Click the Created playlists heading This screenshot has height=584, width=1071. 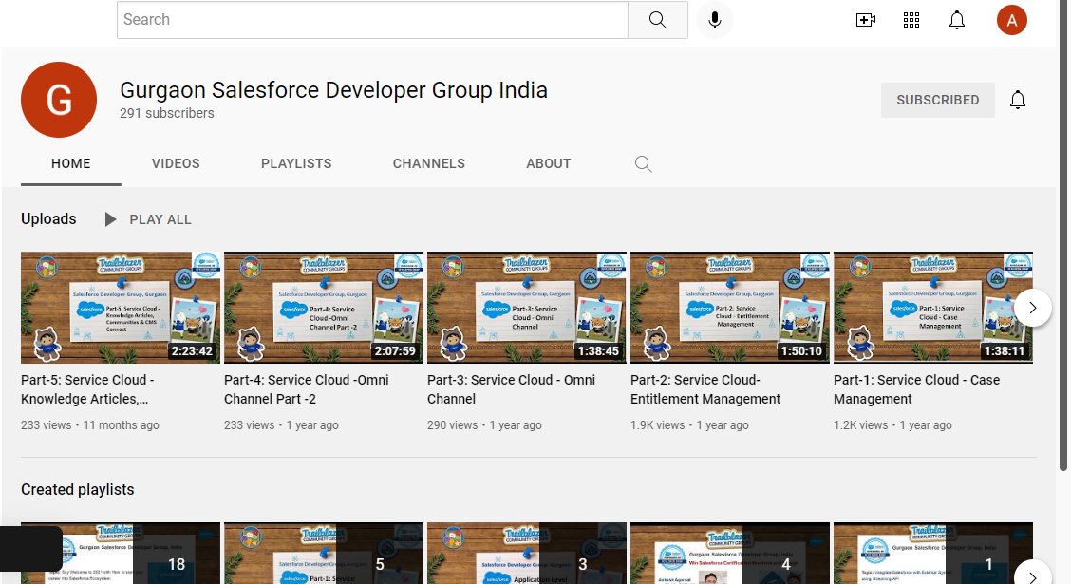pos(77,490)
